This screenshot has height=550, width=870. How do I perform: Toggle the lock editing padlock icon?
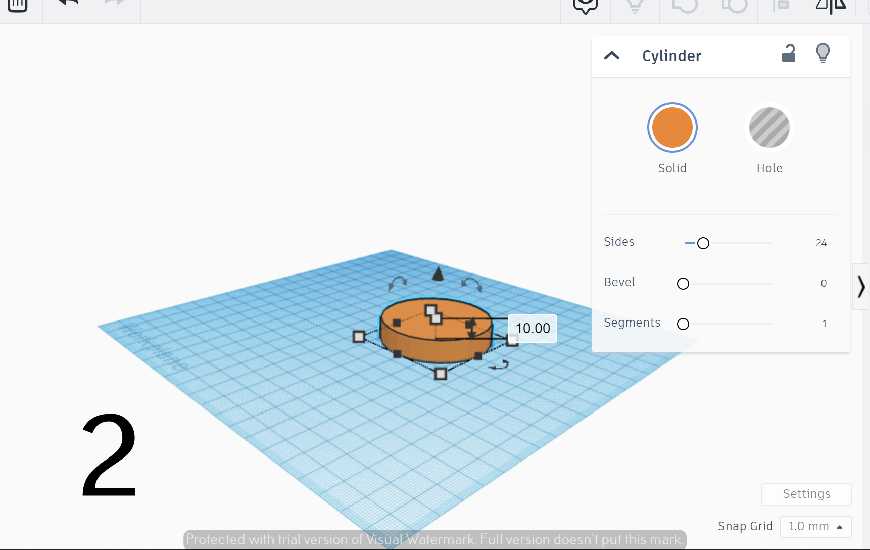789,53
